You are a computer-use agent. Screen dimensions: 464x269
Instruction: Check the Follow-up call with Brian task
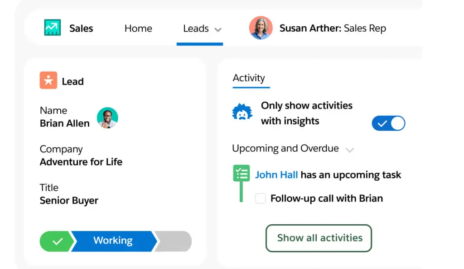[x=260, y=198]
